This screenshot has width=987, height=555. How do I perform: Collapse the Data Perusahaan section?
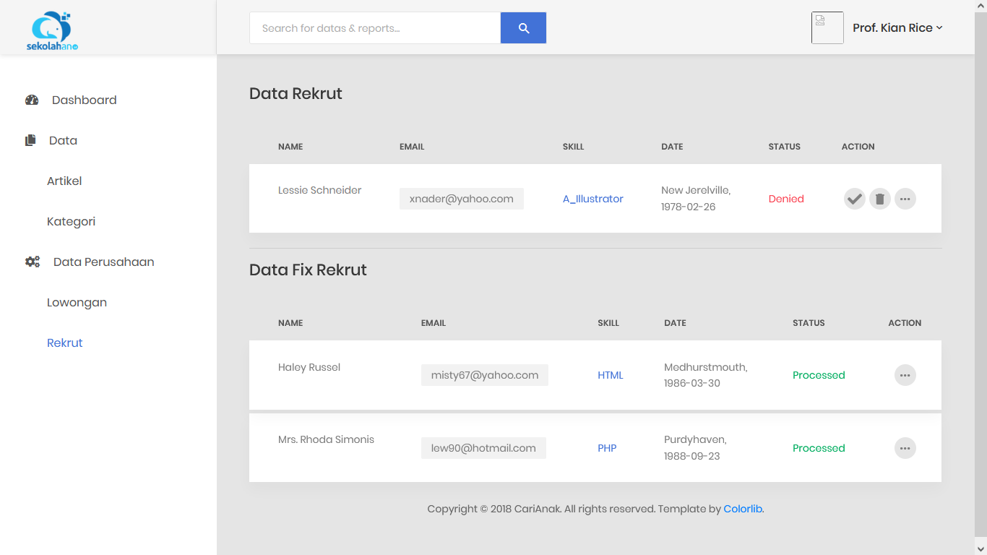click(x=103, y=262)
